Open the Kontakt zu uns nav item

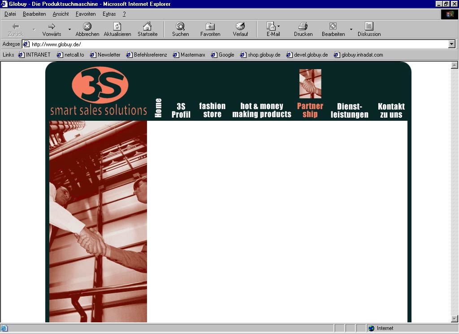[x=391, y=110]
